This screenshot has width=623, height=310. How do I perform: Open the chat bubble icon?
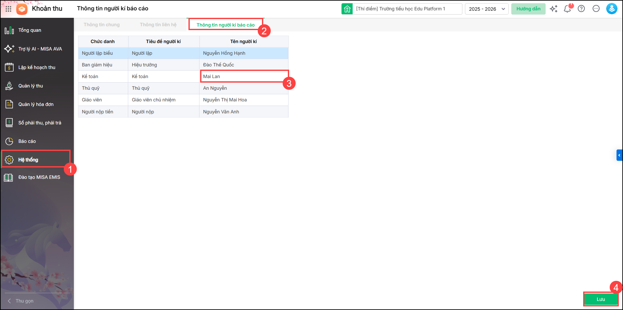(596, 9)
